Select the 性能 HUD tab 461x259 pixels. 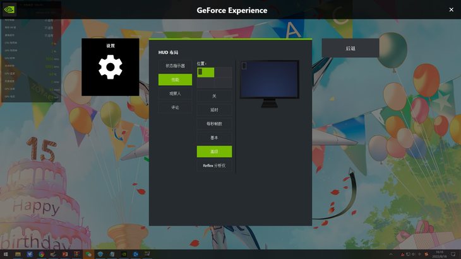point(175,79)
